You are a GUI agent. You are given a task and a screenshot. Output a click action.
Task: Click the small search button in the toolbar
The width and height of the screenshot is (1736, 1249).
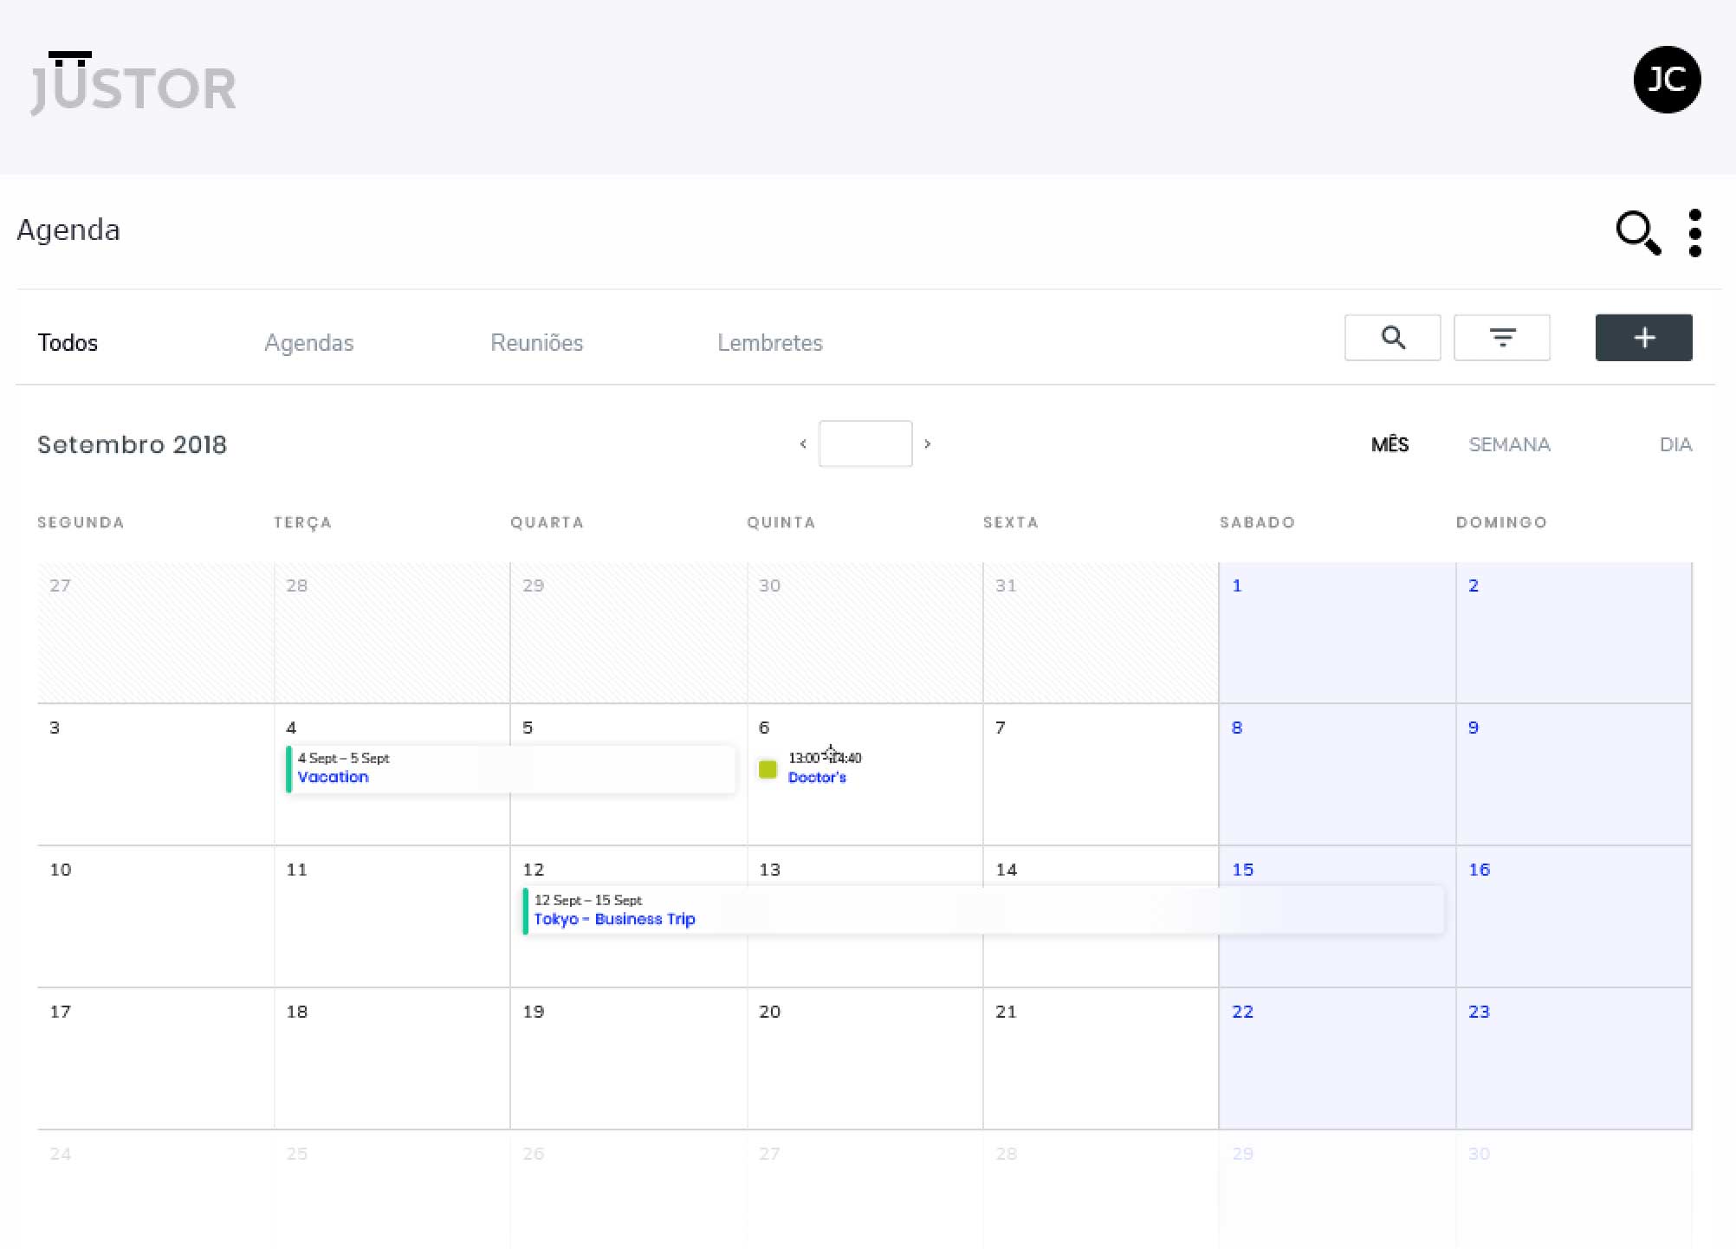pyautogui.click(x=1392, y=338)
